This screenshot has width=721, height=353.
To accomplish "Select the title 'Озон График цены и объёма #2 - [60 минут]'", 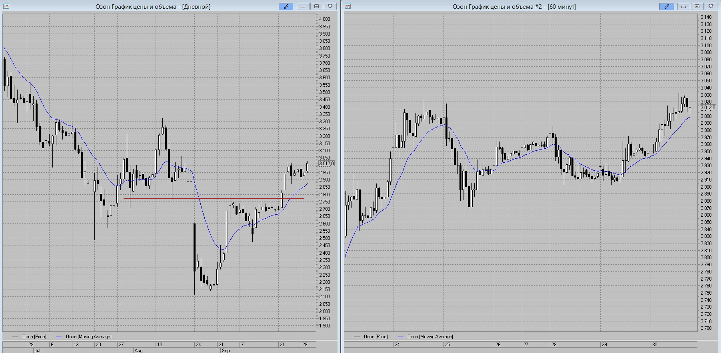I will pyautogui.click(x=514, y=7).
